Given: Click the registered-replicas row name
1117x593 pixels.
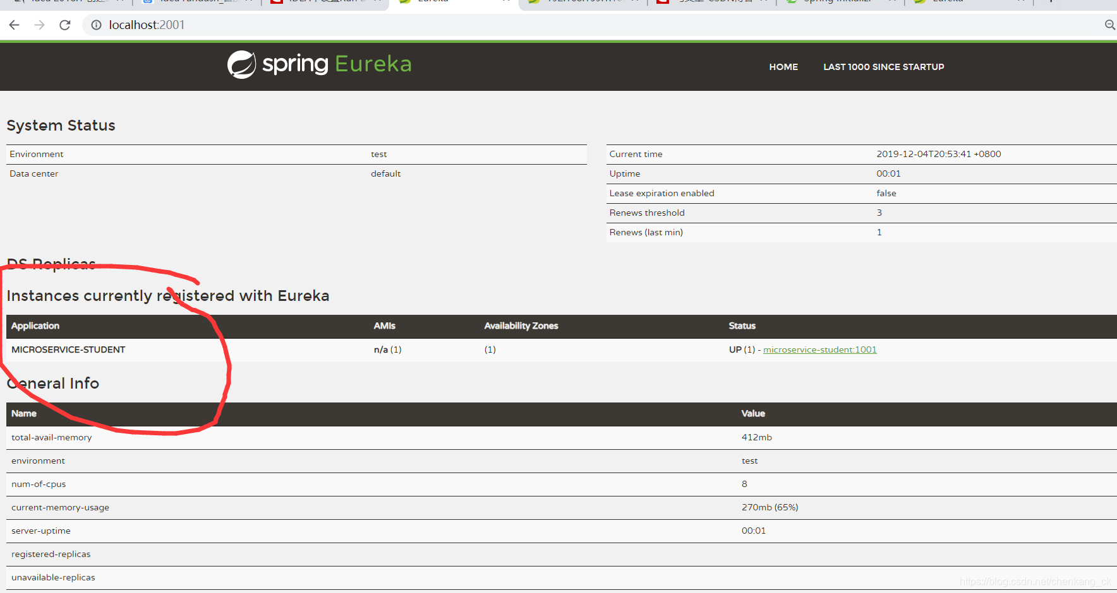Looking at the screenshot, I should (51, 554).
